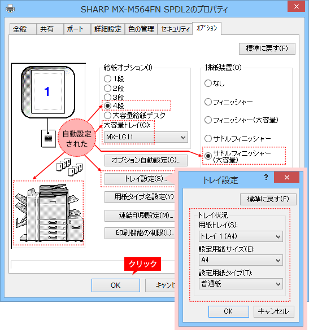Click the help question mark in トレイ設定
The image size is (309, 330).
pyautogui.click(x=266, y=177)
